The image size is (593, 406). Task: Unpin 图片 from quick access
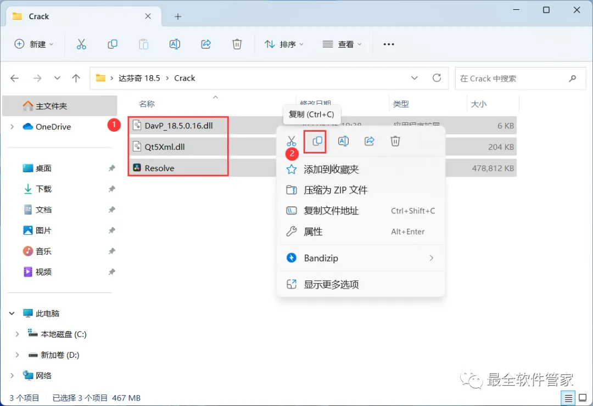tap(111, 230)
